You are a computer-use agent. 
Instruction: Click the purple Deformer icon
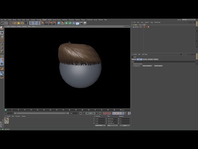pos(74,23)
